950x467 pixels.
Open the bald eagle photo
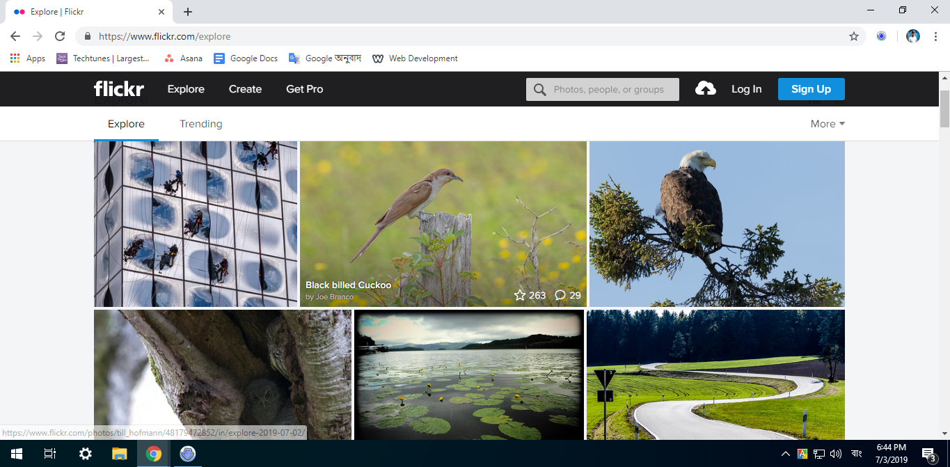pos(717,224)
